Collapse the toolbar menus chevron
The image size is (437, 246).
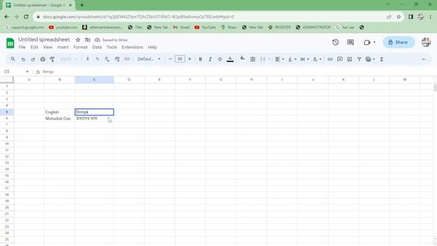423,59
